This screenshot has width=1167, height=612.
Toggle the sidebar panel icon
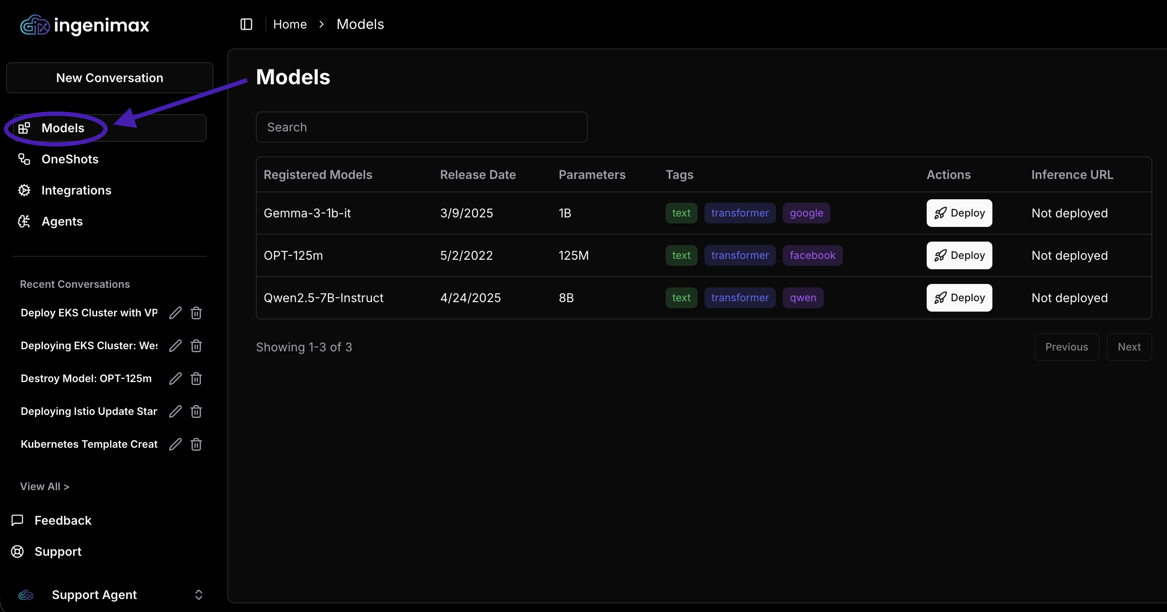tap(246, 25)
